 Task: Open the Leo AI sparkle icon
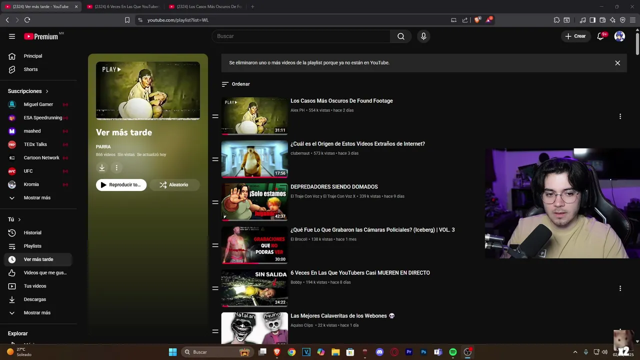coord(612,20)
